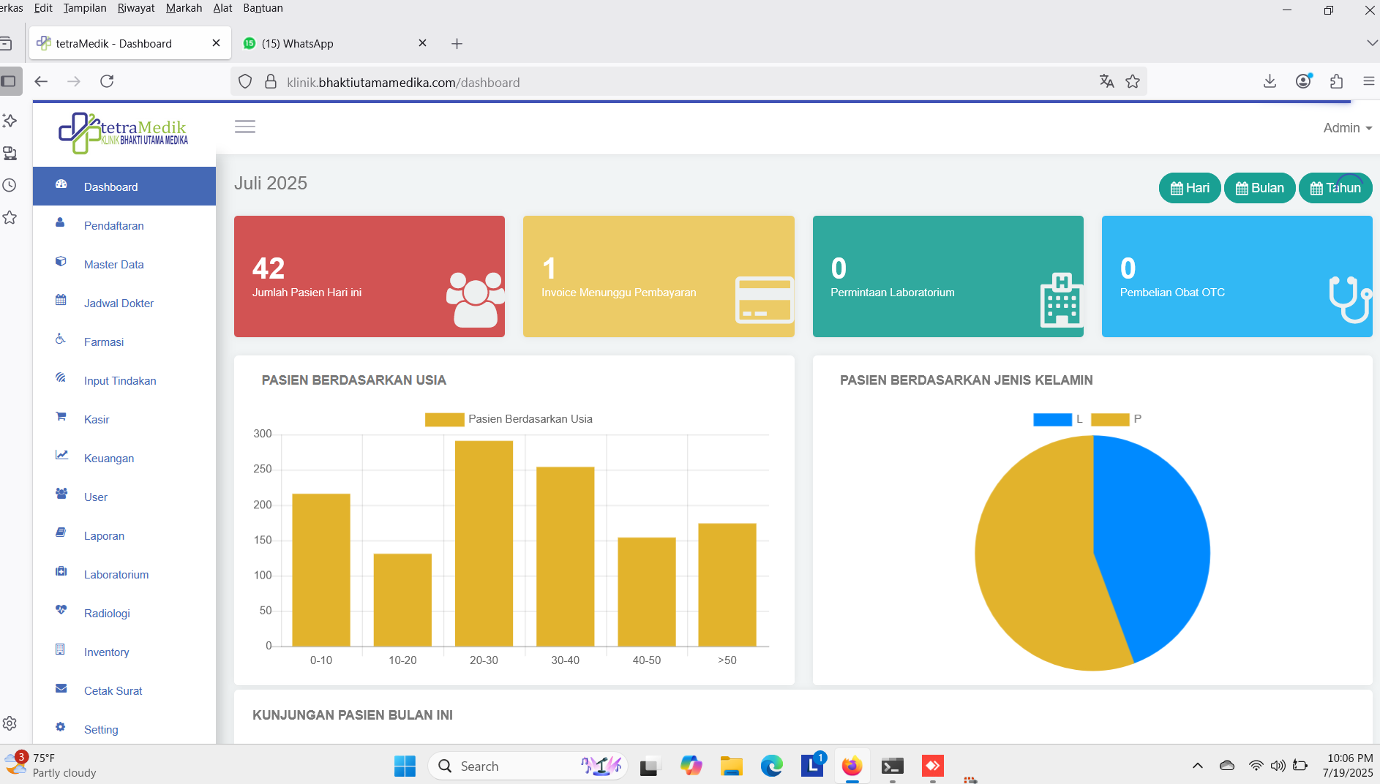Screen dimensions: 1380x784
Task: Bookmark this page with star icon
Action: 1133,82
